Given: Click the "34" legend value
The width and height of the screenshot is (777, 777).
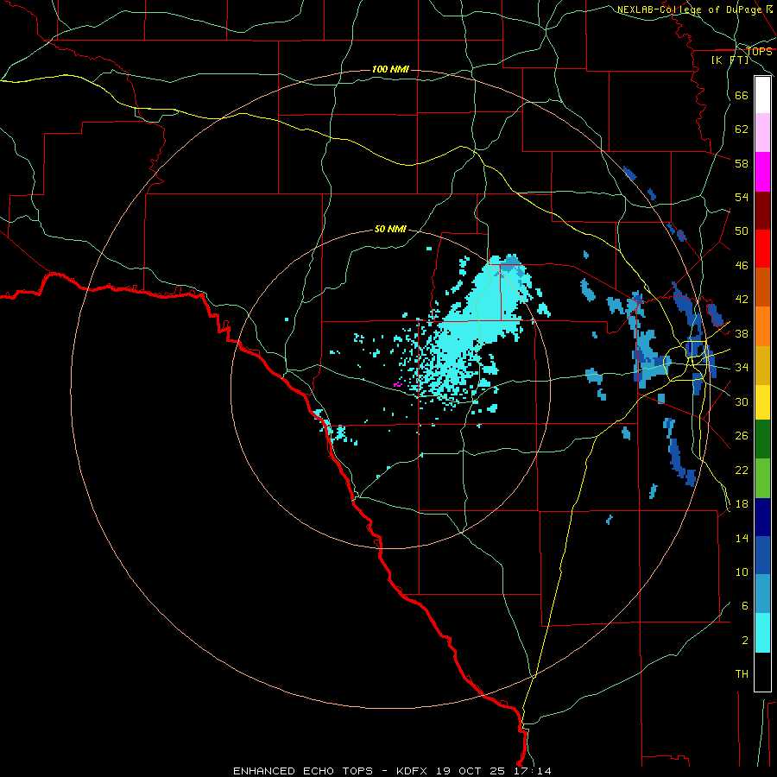Looking at the screenshot, I should (742, 368).
